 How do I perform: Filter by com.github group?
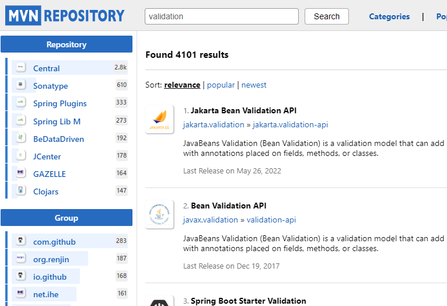coord(54,242)
